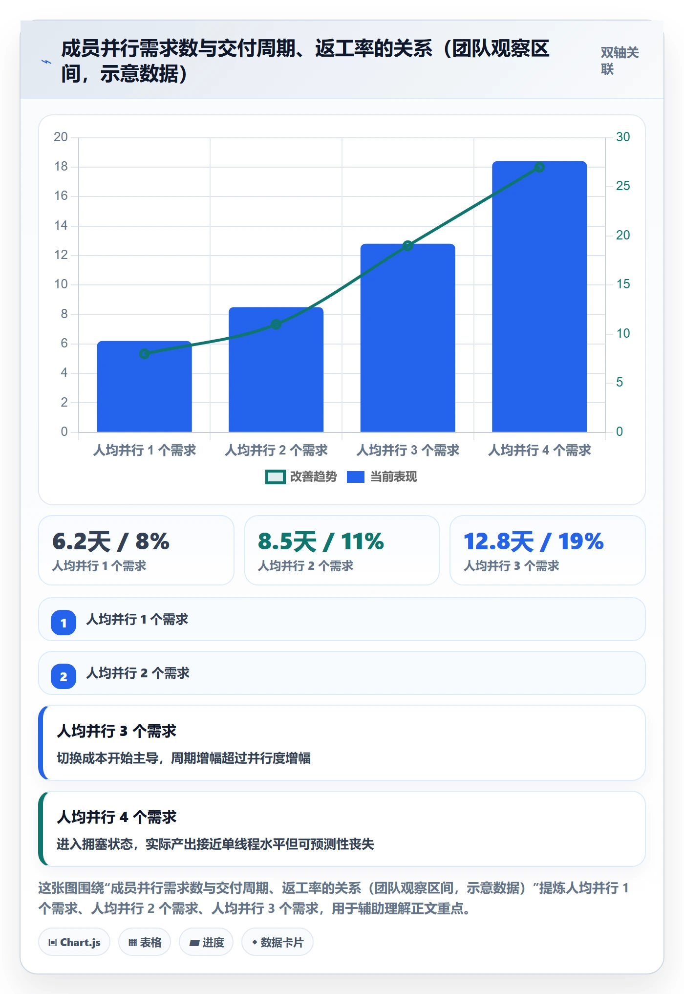Image resolution: width=684 pixels, height=994 pixels.
Task: Click the number 1 badge icon
Action: tap(64, 623)
